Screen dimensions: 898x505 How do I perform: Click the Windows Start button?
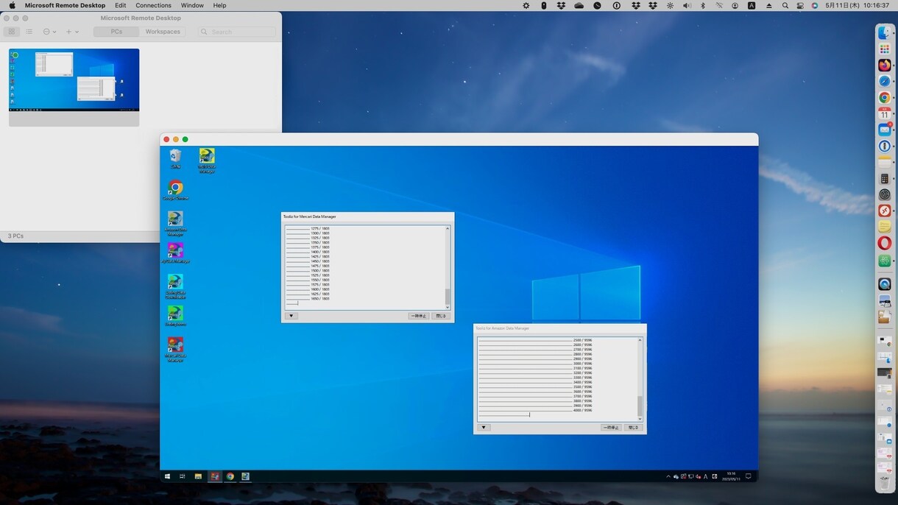(167, 476)
